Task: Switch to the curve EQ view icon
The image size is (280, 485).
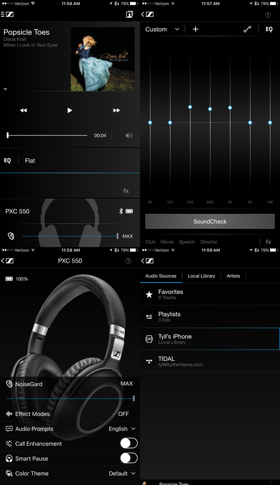Action: click(247, 29)
